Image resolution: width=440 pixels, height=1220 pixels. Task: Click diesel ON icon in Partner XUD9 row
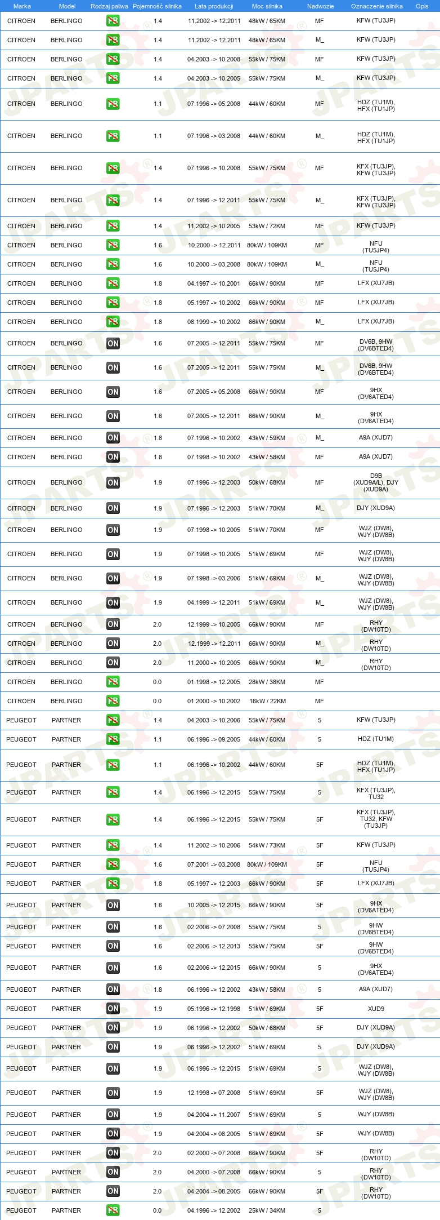113,1009
